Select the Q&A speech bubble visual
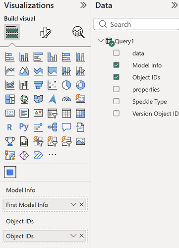The width and height of the screenshot is (179, 248). 66,127
